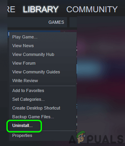Click the GAMES filter label

tap(56, 22)
